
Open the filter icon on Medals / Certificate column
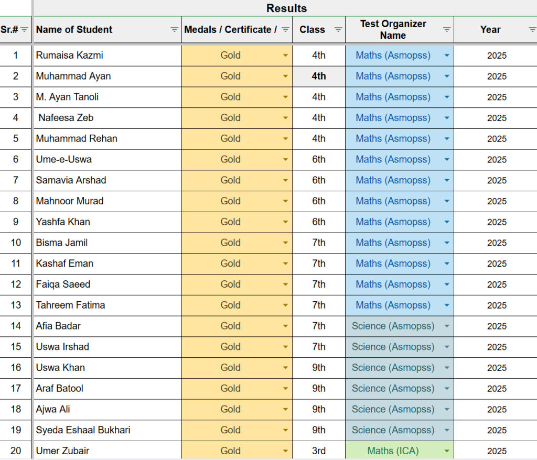(285, 30)
